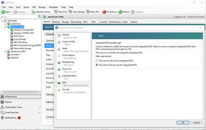Viewport: 206px width, 130px height.
Task: Open the Help menu
Action: (x=71, y=7)
